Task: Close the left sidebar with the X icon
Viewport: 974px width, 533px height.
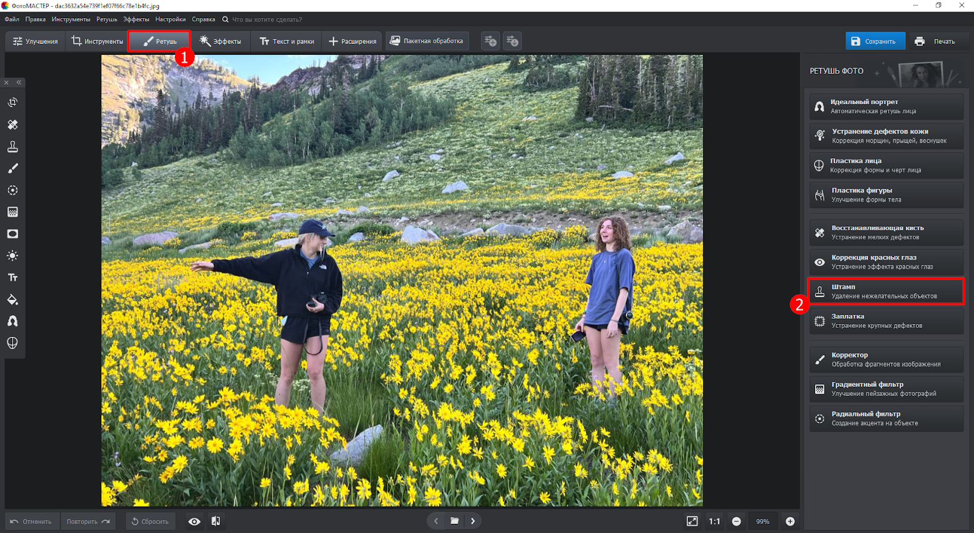Action: tap(7, 82)
